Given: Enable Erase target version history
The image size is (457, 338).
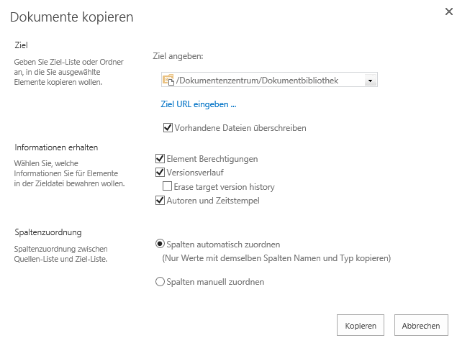Looking at the screenshot, I should [167, 186].
